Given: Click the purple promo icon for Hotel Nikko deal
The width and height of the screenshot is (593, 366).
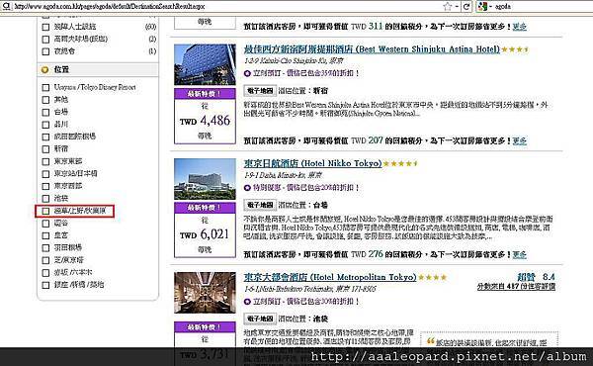Looking at the screenshot, I should [x=247, y=187].
